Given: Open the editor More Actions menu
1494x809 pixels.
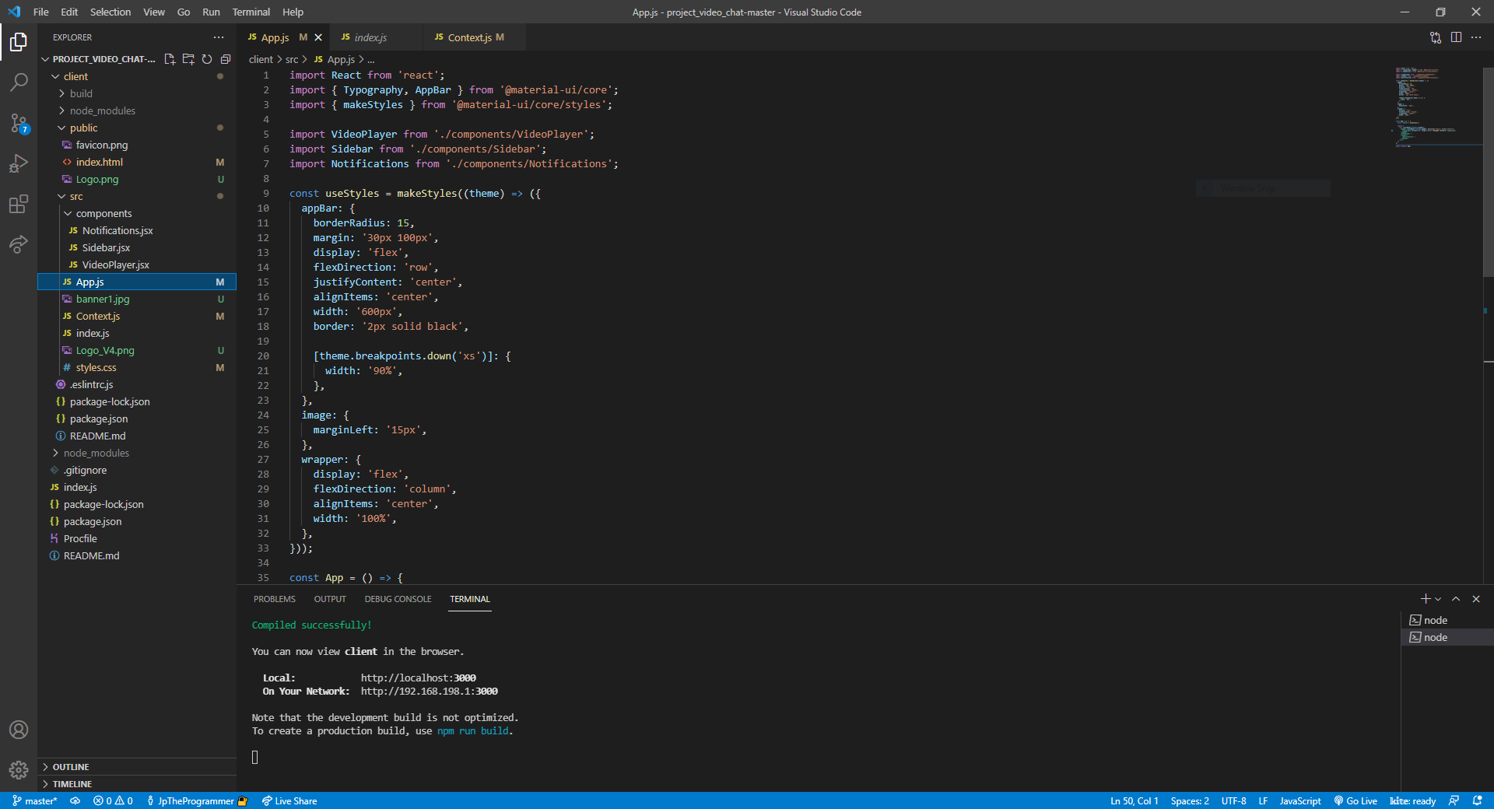Looking at the screenshot, I should point(1476,37).
